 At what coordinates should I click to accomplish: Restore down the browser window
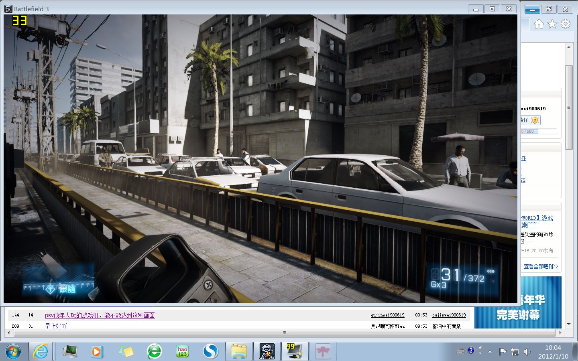point(549,9)
